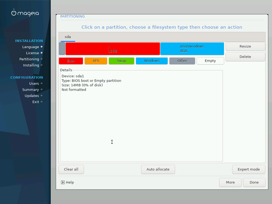Choose the Other filesystem type
Screen dimensions: 272x204
tap(182, 61)
